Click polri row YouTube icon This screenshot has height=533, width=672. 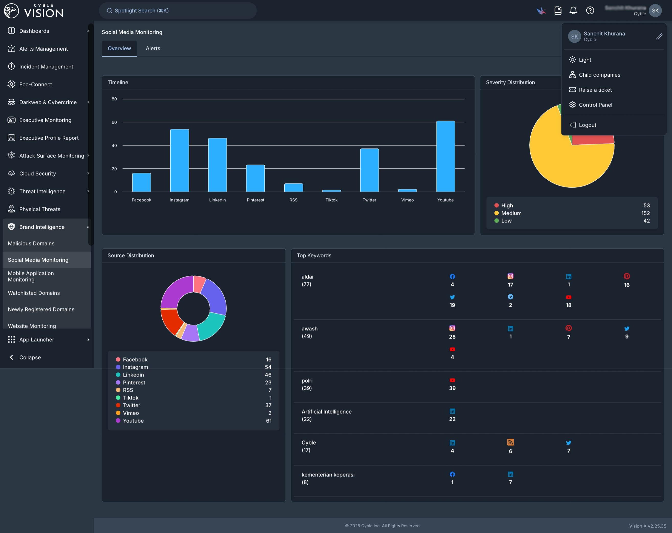452,380
